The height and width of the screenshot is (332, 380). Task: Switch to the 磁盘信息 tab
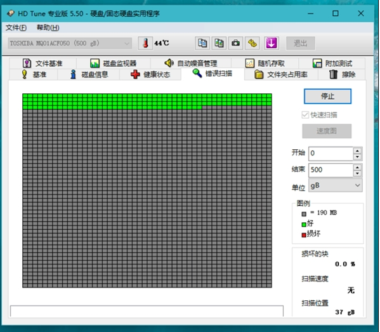(89, 74)
